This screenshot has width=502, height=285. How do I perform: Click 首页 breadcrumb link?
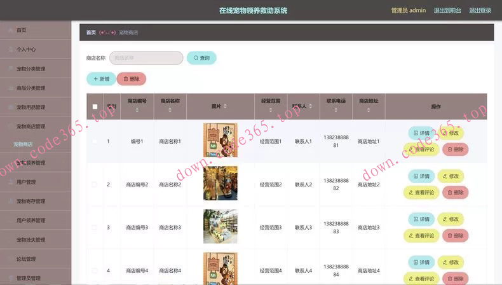pyautogui.click(x=91, y=32)
